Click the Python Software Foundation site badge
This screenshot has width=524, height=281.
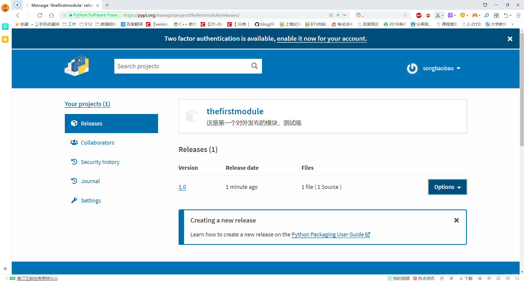[94, 15]
